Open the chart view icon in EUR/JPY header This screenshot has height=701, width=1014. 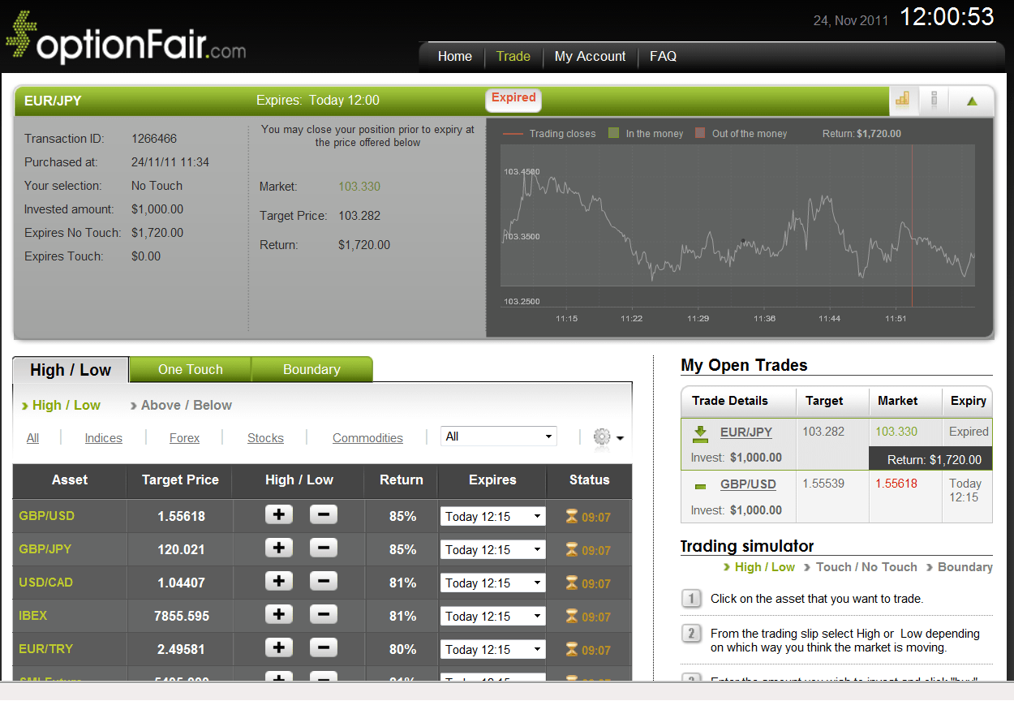coord(902,101)
